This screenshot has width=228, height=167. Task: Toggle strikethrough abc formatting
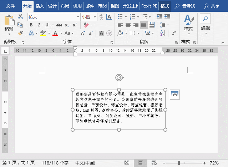tap(59, 25)
